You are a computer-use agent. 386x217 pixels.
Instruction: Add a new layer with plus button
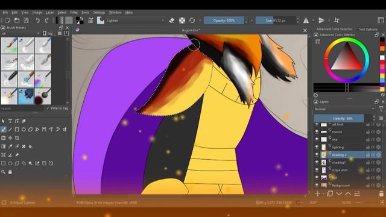[317, 194]
